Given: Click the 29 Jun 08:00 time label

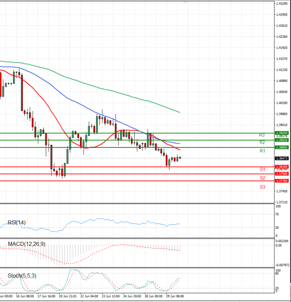Looking at the screenshot, I should 175,296.
